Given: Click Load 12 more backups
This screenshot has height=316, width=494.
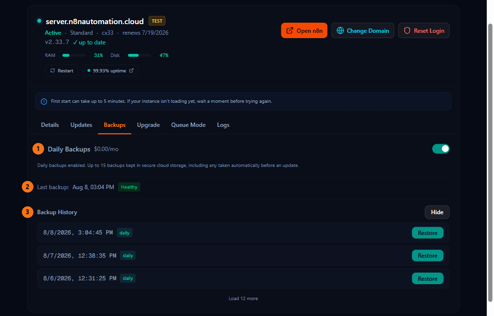Looking at the screenshot, I should point(243,298).
